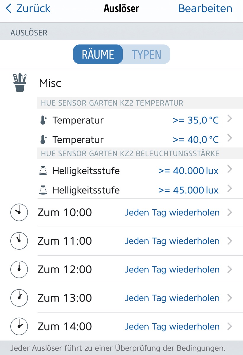Viewport: 243px width, 355px height.
Task: Tap the thermometer icon for 40,0 °C trigger
Action: 43,140
